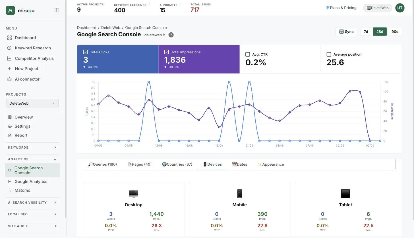This screenshot has width=414, height=238.
Task: Click the Competitor Analysis chart icon
Action: [x=9, y=58]
